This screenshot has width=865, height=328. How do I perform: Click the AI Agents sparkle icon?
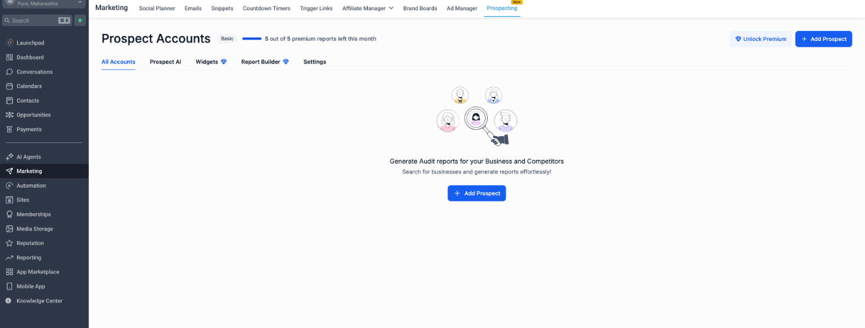coord(9,157)
